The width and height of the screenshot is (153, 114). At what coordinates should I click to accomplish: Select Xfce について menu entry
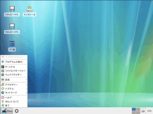tap(14, 101)
